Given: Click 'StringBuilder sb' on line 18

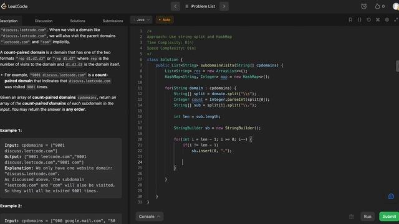Looking at the screenshot, I should 191,128.
